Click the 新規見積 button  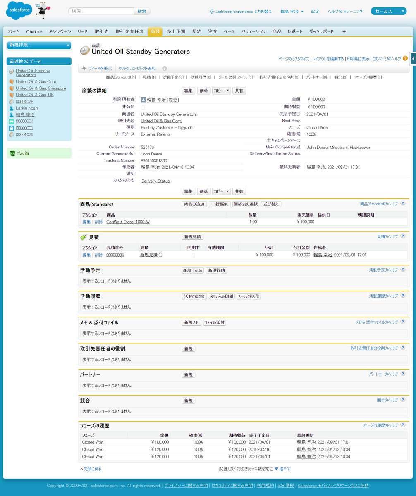pos(192,237)
